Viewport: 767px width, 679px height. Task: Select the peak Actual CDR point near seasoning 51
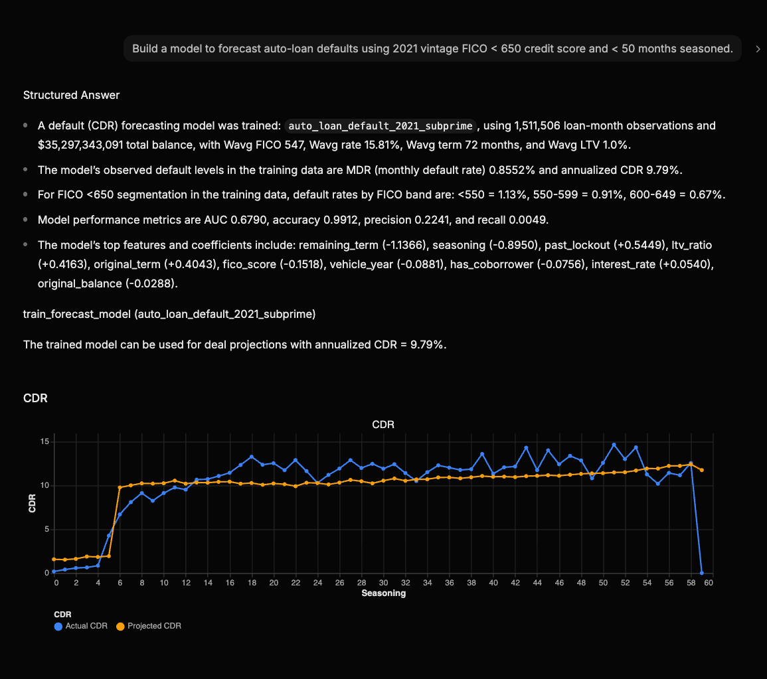point(614,445)
